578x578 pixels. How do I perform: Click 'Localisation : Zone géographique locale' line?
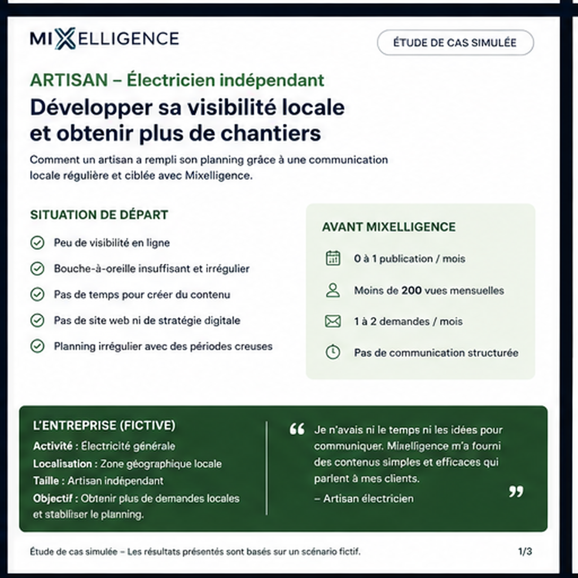(x=128, y=463)
